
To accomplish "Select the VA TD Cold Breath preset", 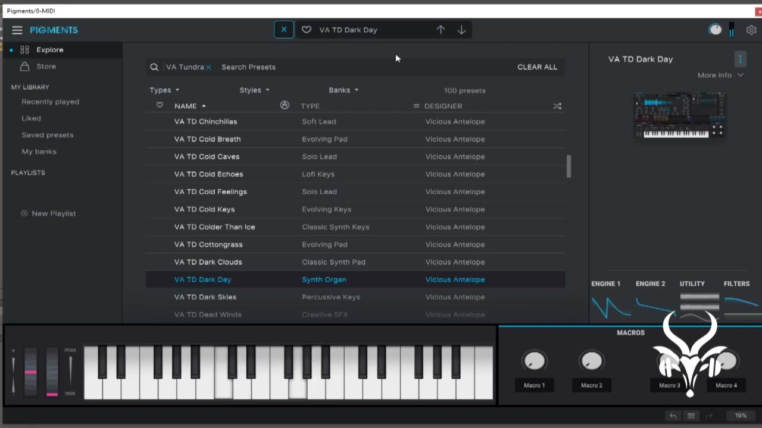I will pos(355,139).
